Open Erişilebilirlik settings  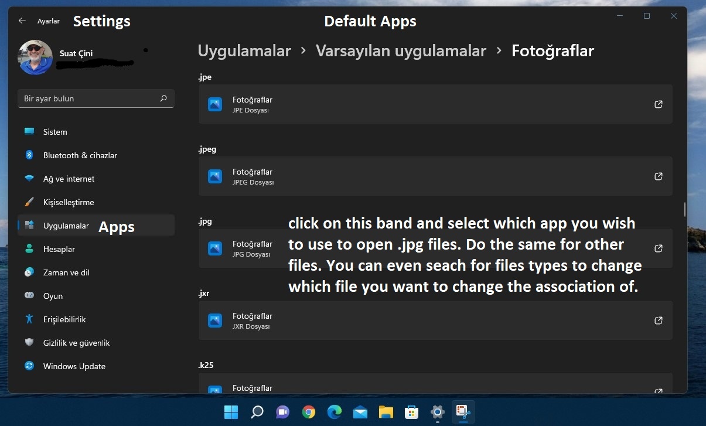(96, 319)
